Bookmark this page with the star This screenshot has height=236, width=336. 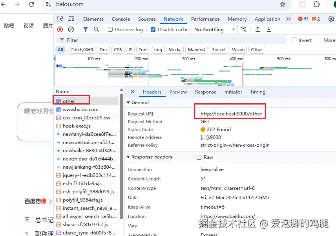283,4
